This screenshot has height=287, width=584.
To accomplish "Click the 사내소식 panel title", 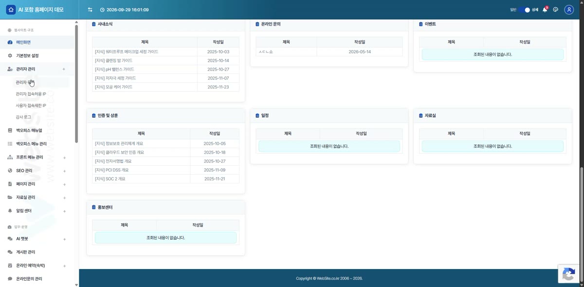I will [105, 24].
